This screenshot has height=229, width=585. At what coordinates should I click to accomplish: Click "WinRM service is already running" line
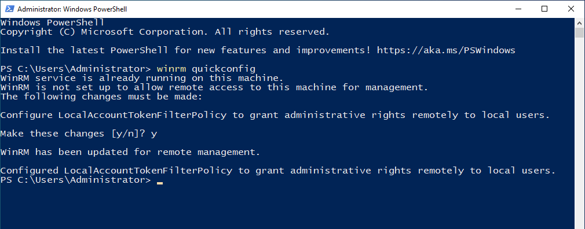pos(142,78)
